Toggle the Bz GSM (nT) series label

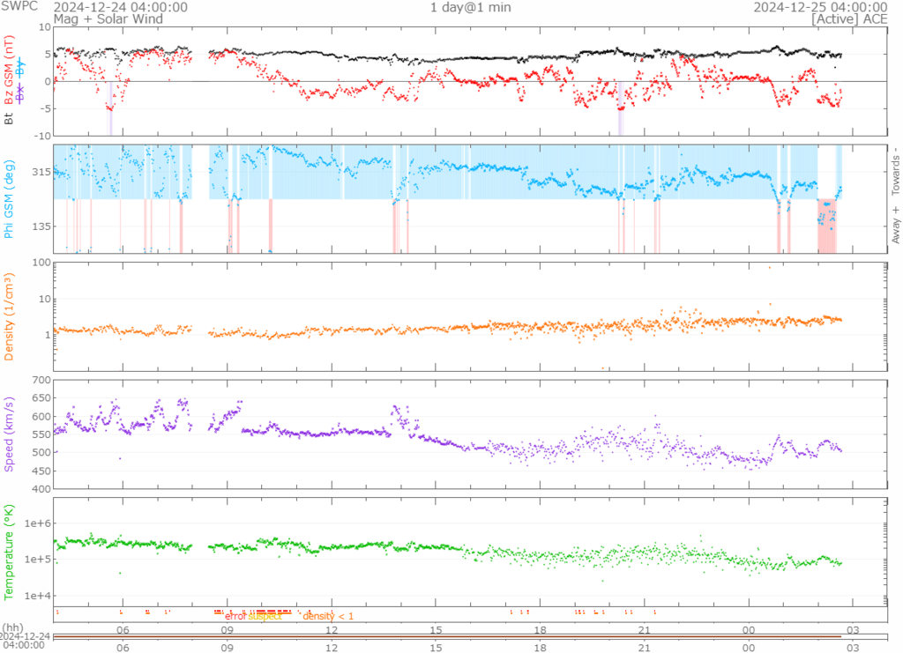coord(9,70)
